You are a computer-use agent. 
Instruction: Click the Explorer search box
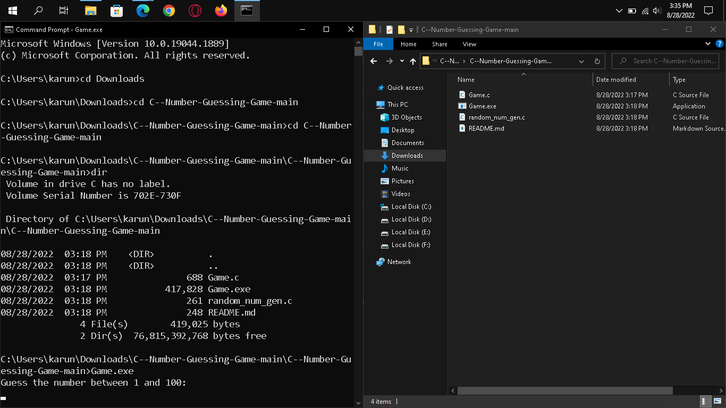(665, 61)
